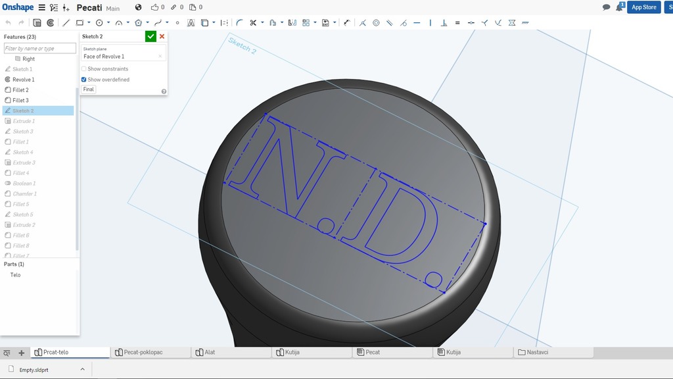Viewport: 673px width, 379px height.
Task: Open the Rectangle tool dropdown arrow
Action: [89, 22]
